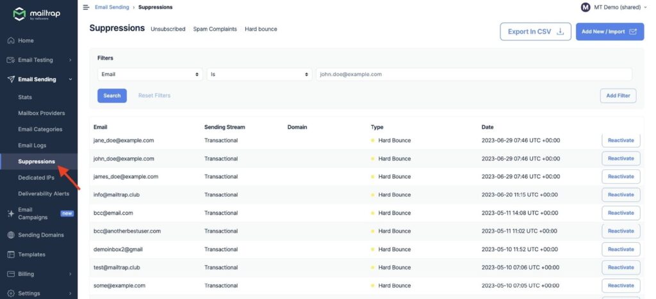Expand the Billing menu
This screenshot has height=299, width=656.
click(70, 274)
